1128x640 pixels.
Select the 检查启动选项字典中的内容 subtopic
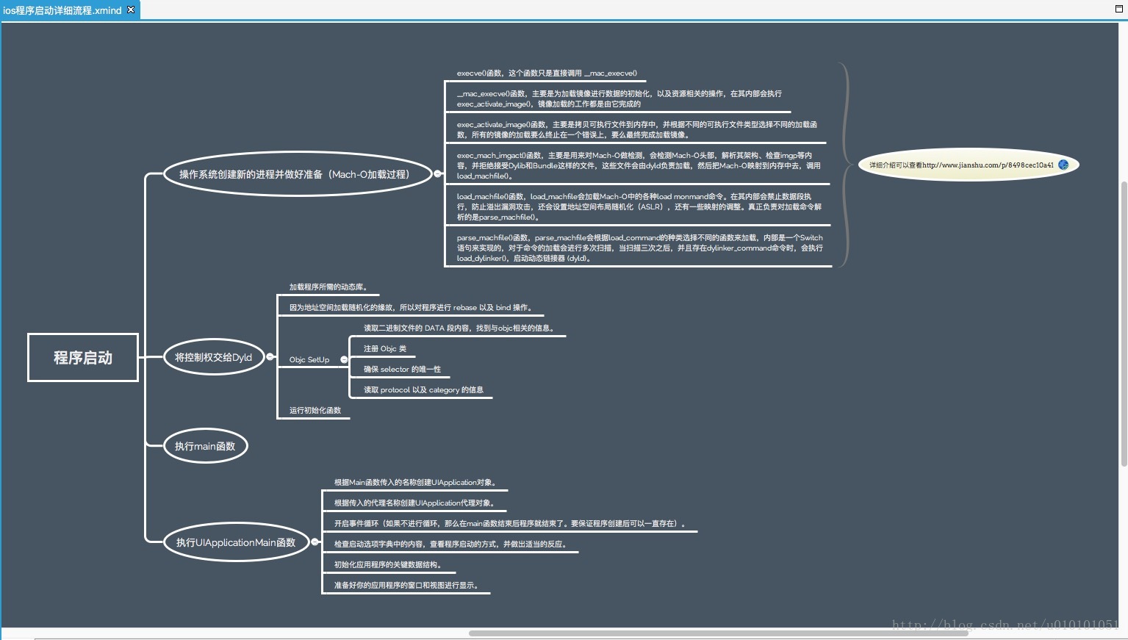(x=451, y=544)
